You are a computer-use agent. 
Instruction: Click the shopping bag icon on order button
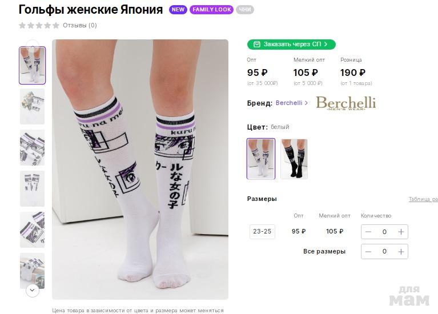point(257,44)
